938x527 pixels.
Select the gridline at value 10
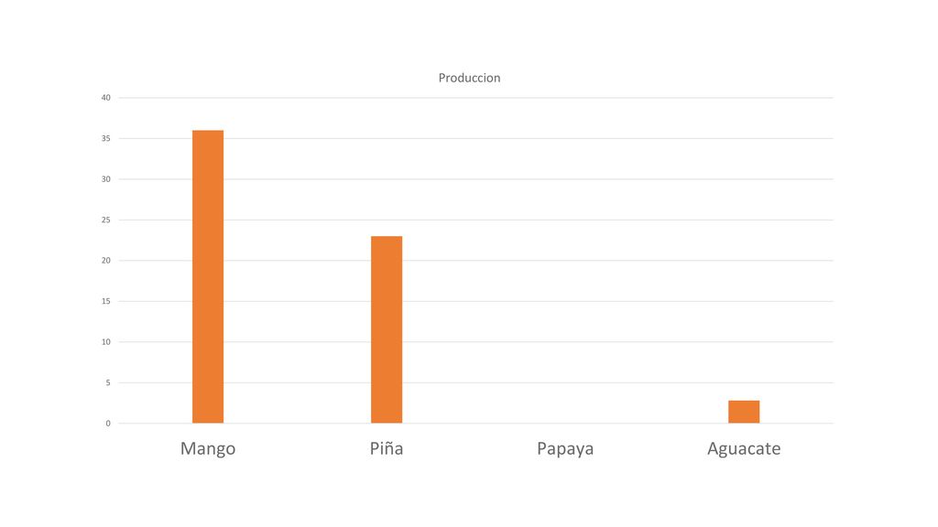[x=475, y=342]
